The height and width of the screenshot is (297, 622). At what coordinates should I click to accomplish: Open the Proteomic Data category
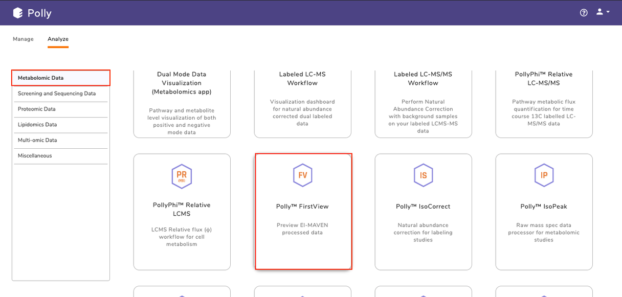61,109
